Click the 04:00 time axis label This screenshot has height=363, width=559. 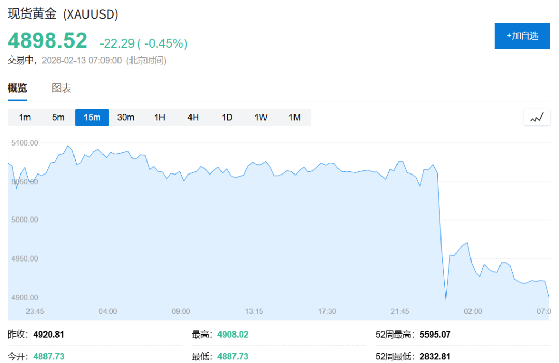coord(108,311)
